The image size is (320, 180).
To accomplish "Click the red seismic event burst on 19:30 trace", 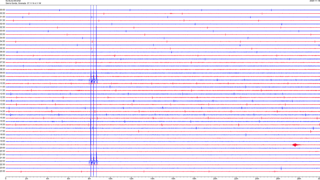I will 296,145.
